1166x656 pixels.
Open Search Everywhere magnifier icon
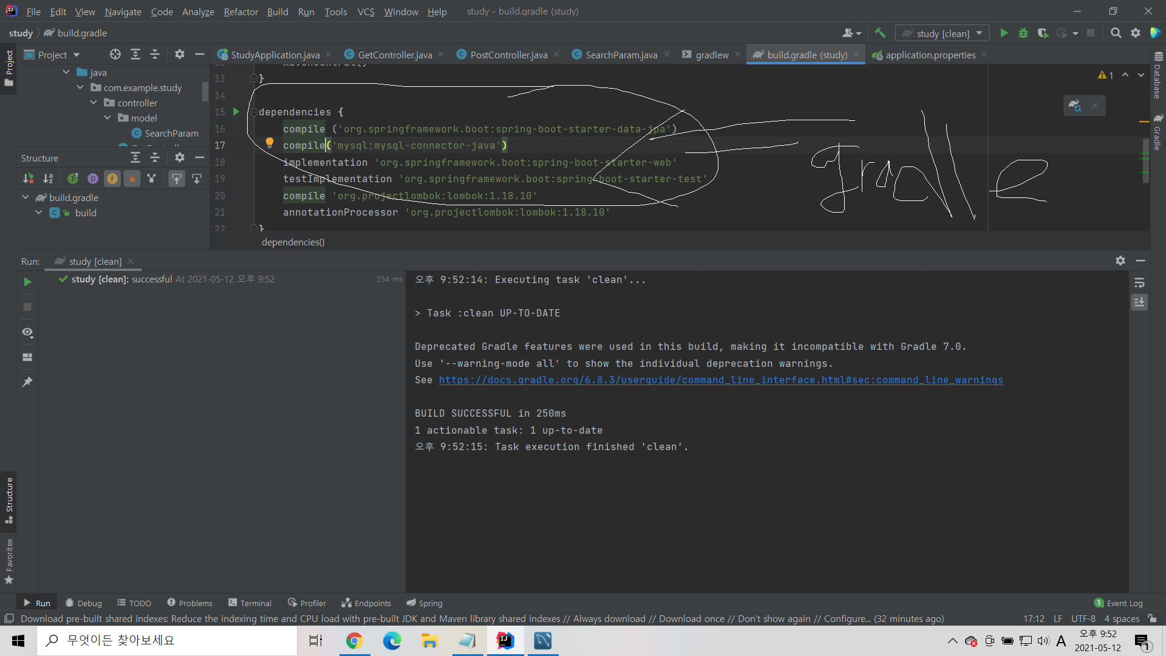1116,33
